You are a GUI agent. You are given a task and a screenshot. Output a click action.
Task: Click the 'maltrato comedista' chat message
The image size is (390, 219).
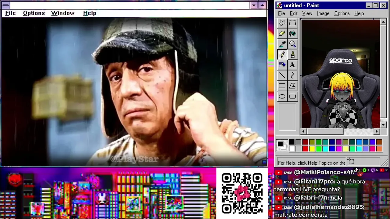tap(301, 215)
